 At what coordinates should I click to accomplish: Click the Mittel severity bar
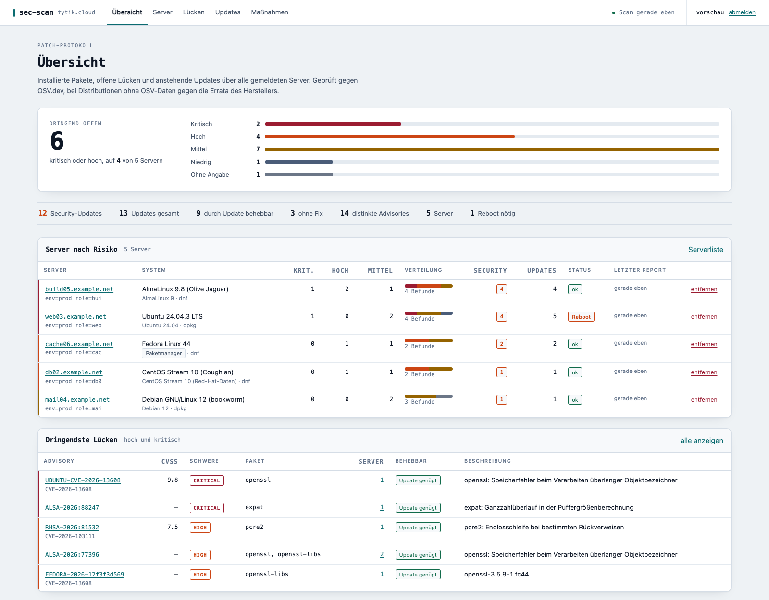[492, 149]
